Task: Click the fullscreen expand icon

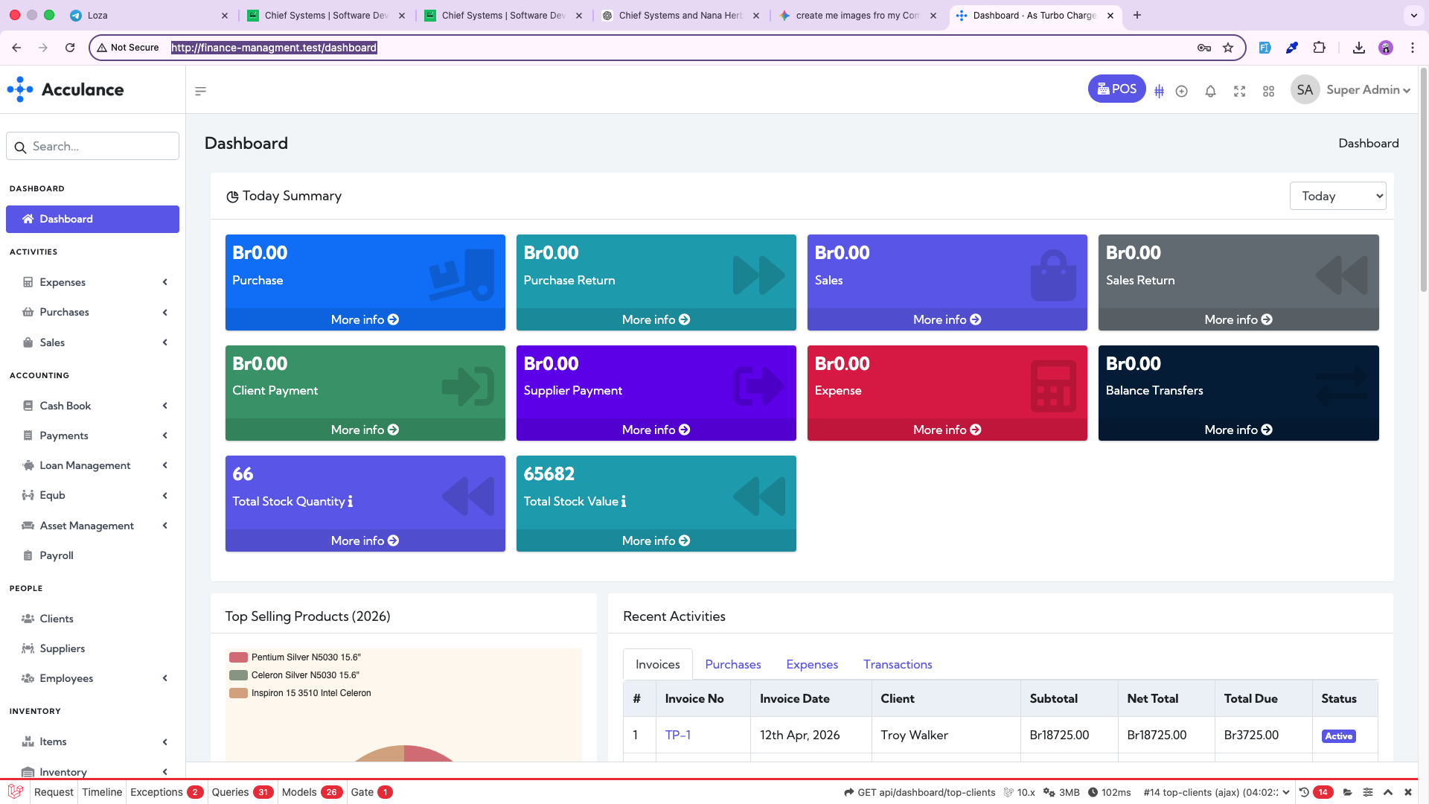Action: coord(1239,91)
